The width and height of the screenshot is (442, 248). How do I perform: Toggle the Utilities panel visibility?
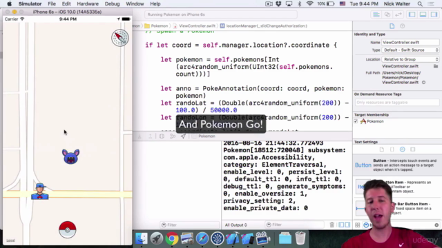coord(434,14)
